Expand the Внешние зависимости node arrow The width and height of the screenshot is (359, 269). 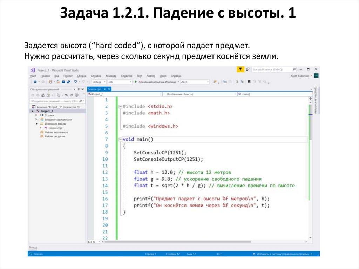click(36, 119)
